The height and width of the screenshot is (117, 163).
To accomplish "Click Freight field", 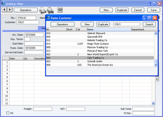I will coord(43,109).
